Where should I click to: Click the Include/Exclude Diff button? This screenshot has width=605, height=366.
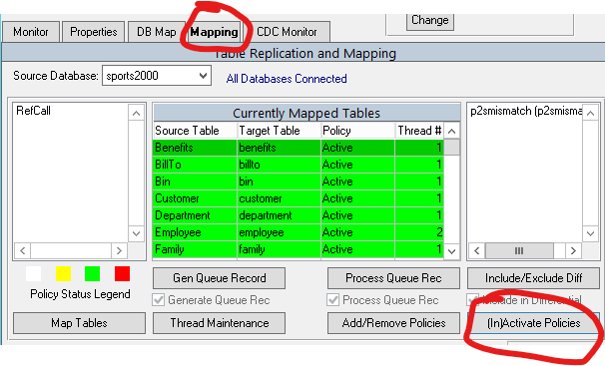point(534,278)
